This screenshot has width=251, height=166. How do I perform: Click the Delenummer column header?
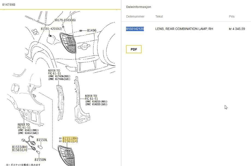(x=135, y=16)
